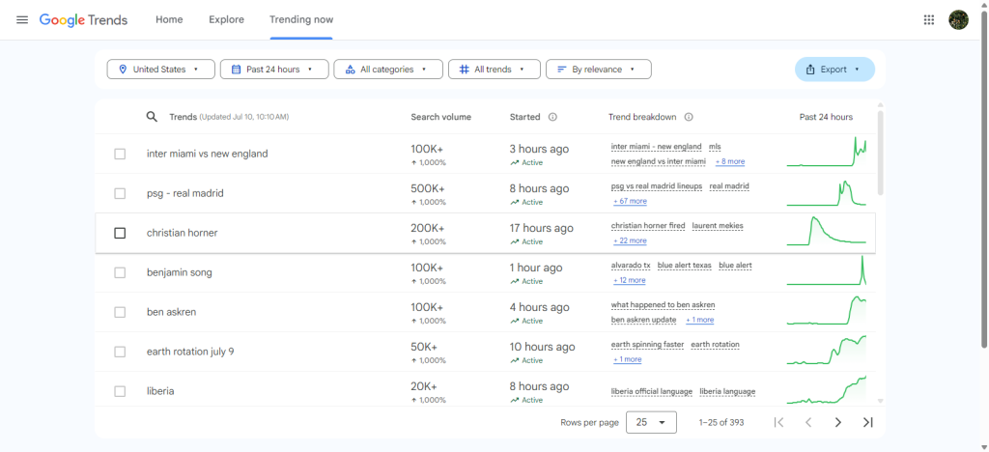
Task: Click the search magnifier icon beside Trends
Action: coord(152,117)
